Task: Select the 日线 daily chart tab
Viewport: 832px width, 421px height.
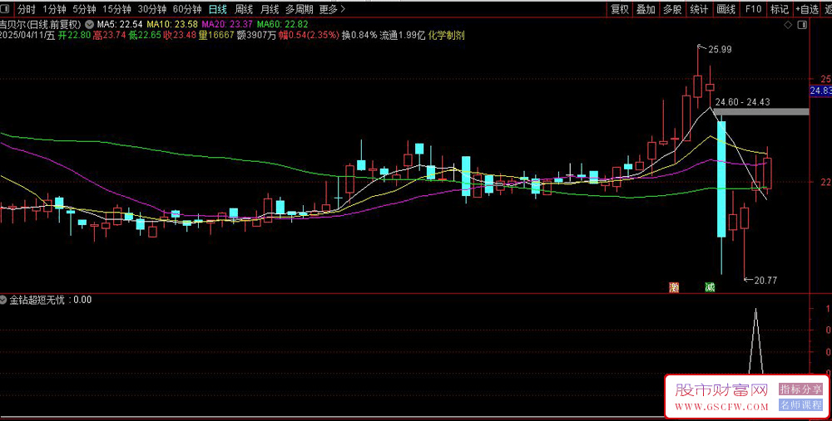Action: [x=217, y=9]
